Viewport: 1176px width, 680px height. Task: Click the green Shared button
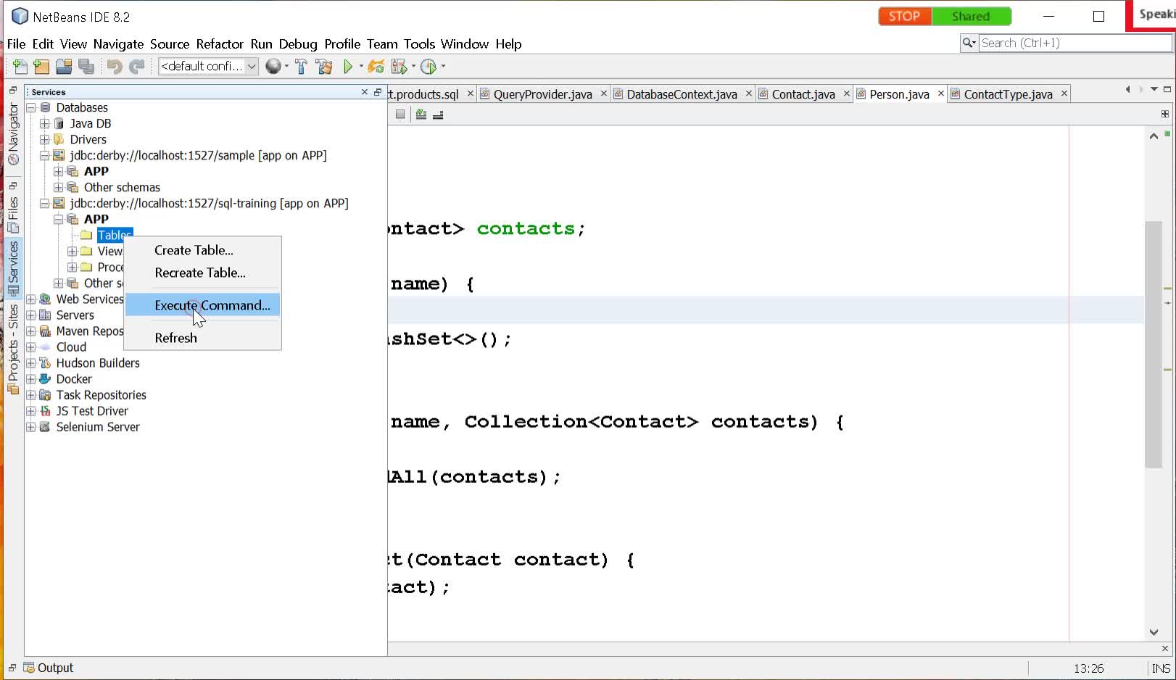pos(971,16)
